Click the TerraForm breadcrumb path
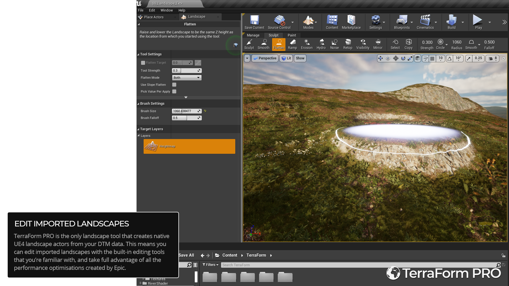The image size is (509, 286). pyautogui.click(x=256, y=255)
